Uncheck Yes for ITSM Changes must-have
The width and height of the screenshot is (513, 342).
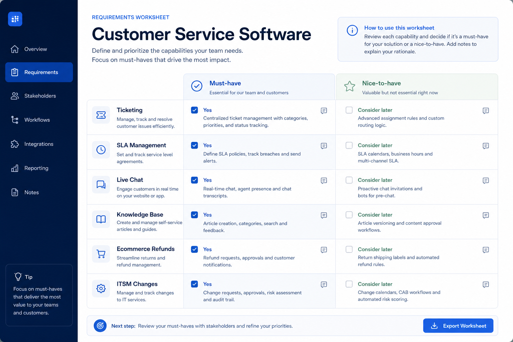194,284
